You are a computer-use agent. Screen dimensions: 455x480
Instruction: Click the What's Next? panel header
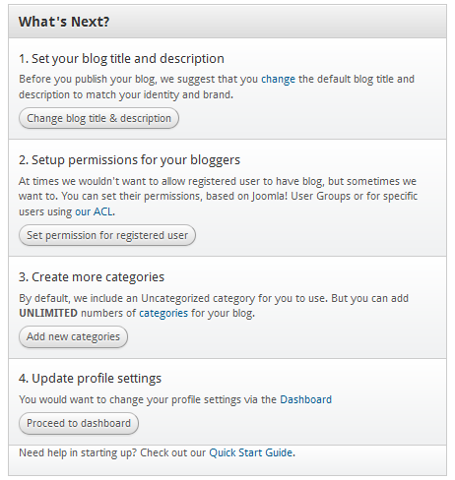click(227, 22)
